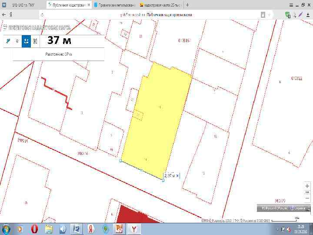The image size is (313, 235).
Task: Zoom in with the map plus button
Action: click(307, 186)
